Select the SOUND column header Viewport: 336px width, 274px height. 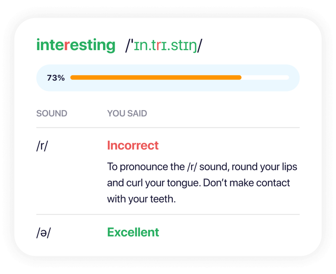(52, 114)
